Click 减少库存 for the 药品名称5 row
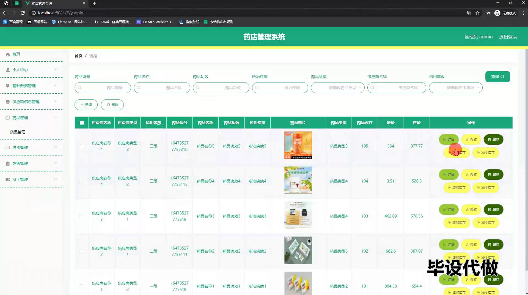 click(485, 153)
